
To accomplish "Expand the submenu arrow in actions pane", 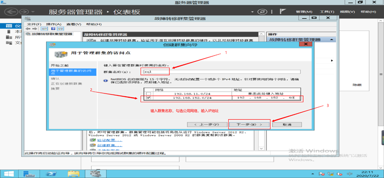I will click(332, 60).
